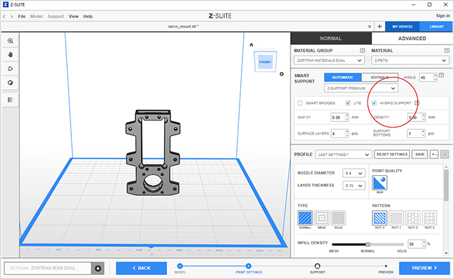The width and height of the screenshot is (454, 279).
Task: Enable Smart Bridges checkbox
Action: tap(300, 103)
